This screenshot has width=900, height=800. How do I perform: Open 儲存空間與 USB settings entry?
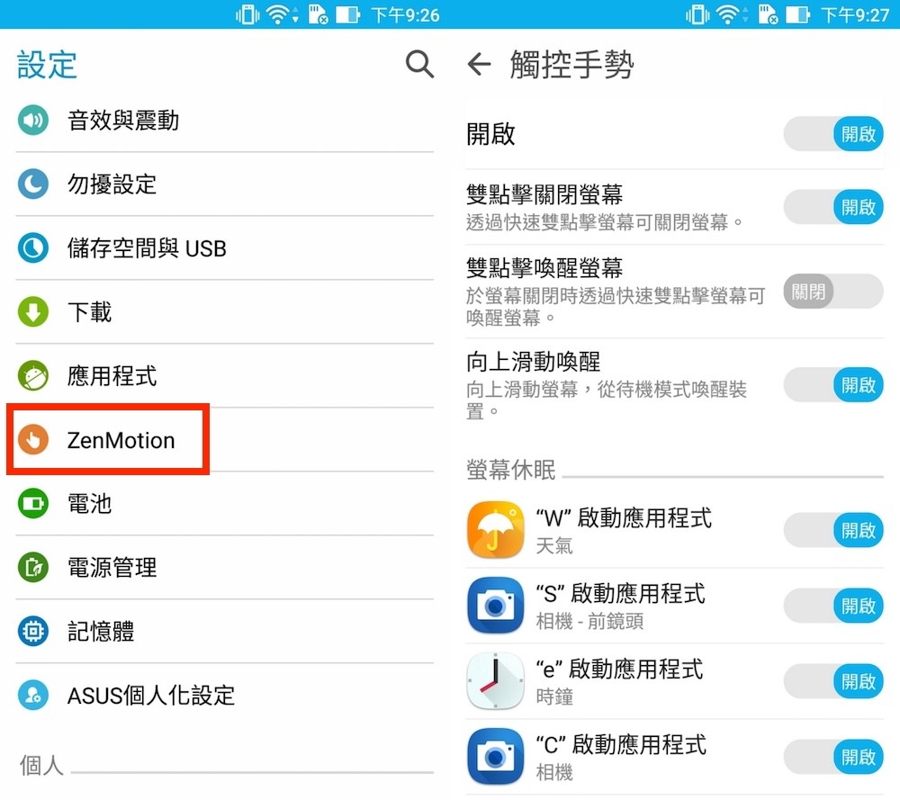[x=224, y=248]
